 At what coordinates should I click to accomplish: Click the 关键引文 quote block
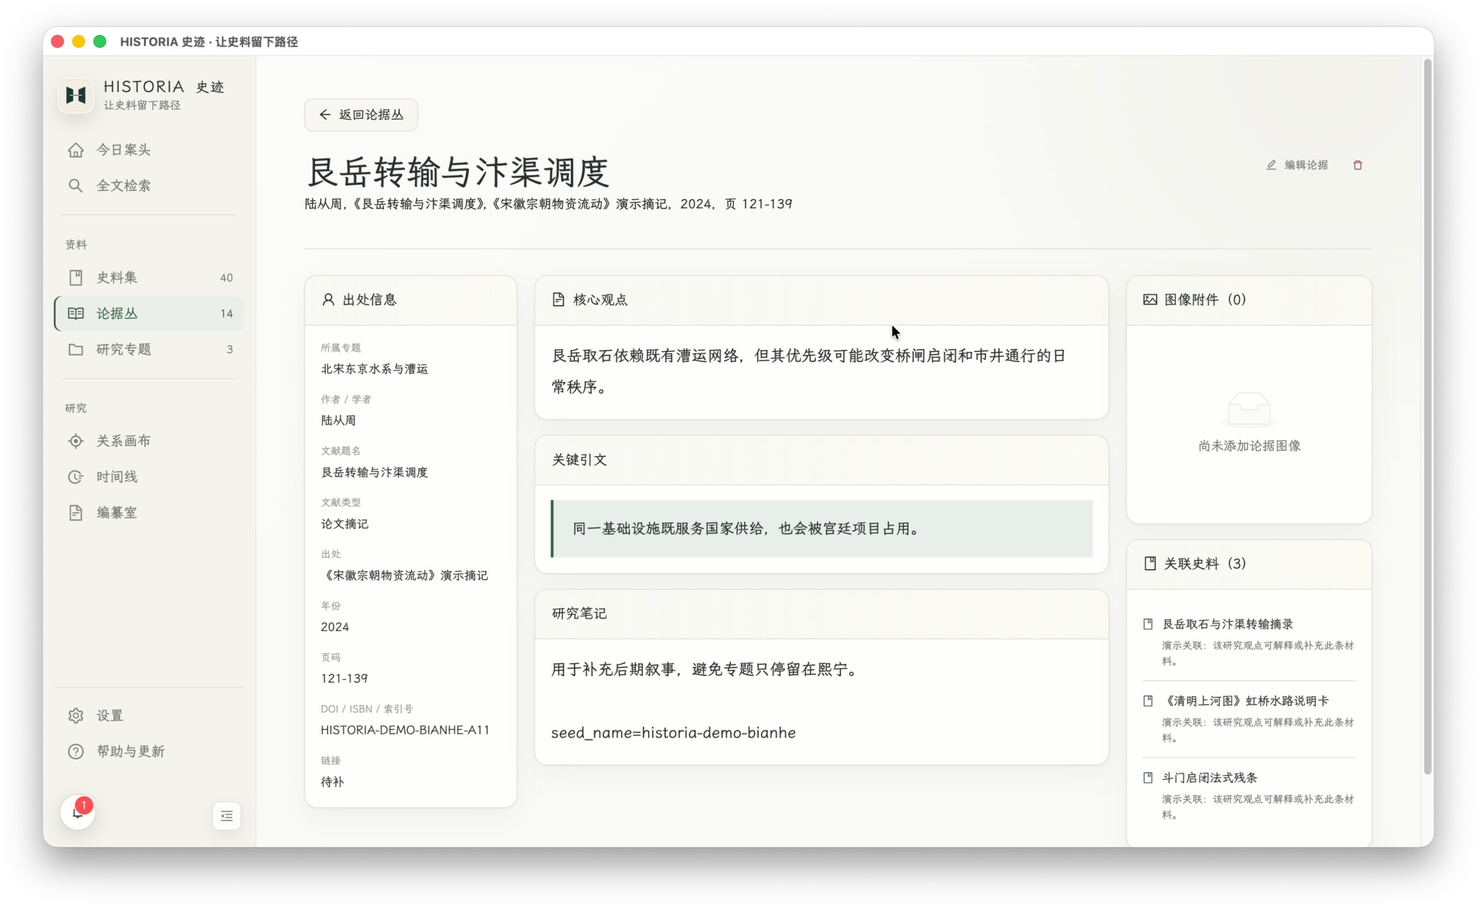(821, 529)
